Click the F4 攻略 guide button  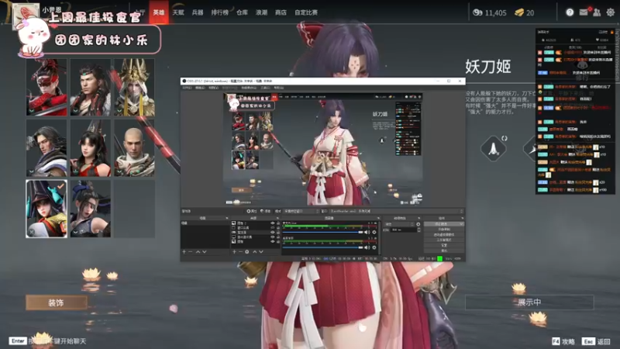(563, 341)
